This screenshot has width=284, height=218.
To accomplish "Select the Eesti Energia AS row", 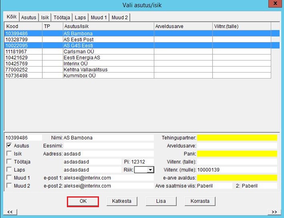I will (x=138, y=57).
